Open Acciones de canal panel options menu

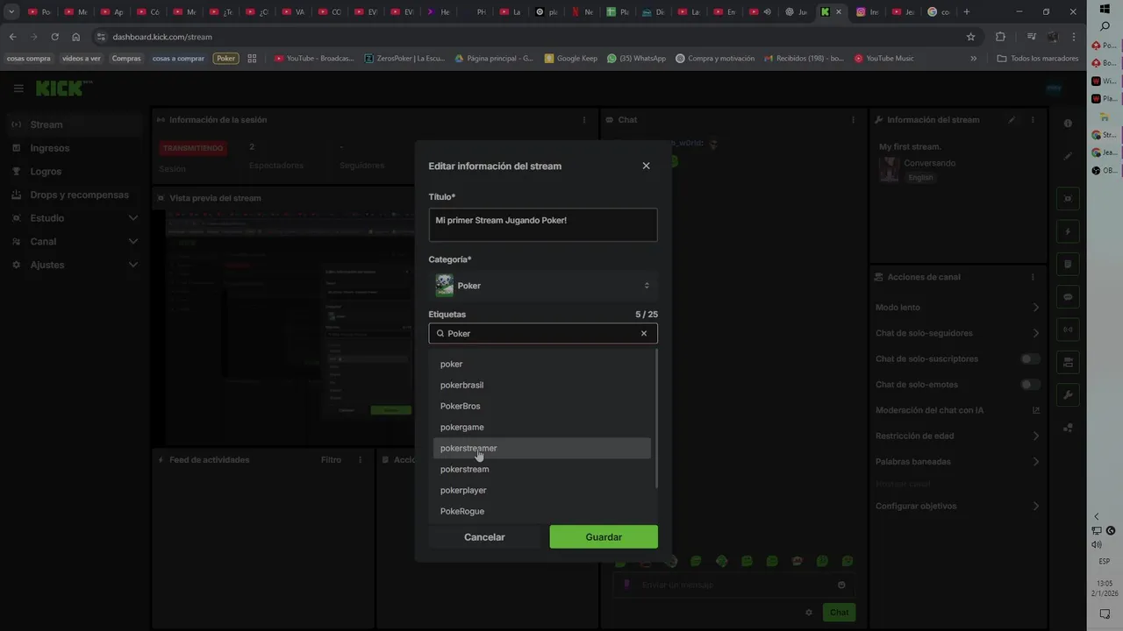[x=1033, y=277]
